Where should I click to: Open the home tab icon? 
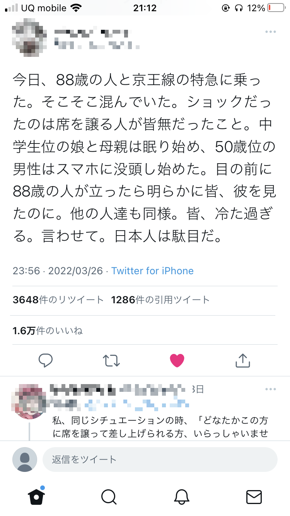tap(36, 496)
